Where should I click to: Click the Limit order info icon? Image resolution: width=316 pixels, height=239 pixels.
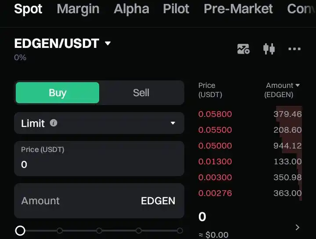54,123
